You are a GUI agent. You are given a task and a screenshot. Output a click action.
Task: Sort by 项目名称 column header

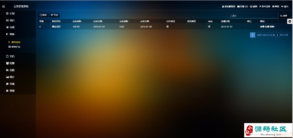[x=56, y=21]
